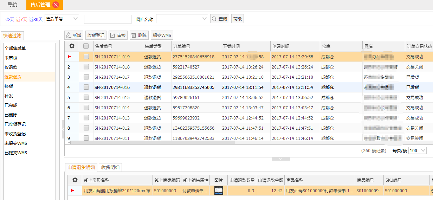The width and height of the screenshot is (433, 200).
Task: Tick the checkbox for SH-20170714-016 row
Action: pos(86,87)
